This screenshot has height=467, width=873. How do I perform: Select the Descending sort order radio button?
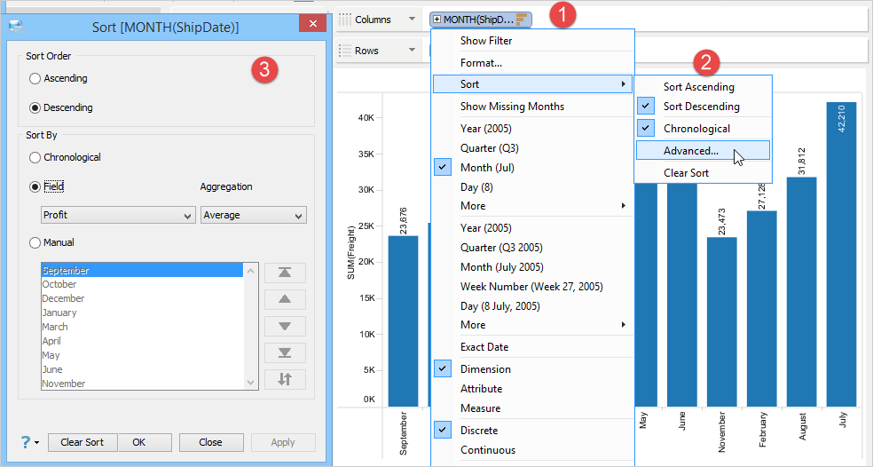(x=35, y=107)
